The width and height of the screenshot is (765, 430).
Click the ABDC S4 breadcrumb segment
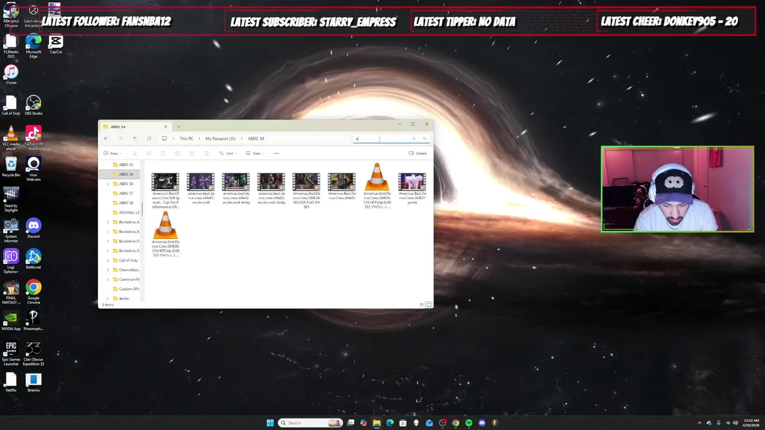coord(256,139)
